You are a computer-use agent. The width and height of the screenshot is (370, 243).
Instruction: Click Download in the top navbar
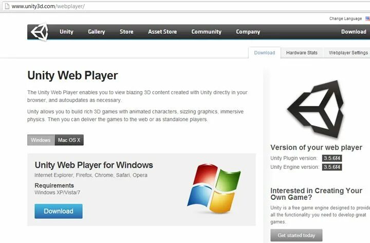(354, 32)
